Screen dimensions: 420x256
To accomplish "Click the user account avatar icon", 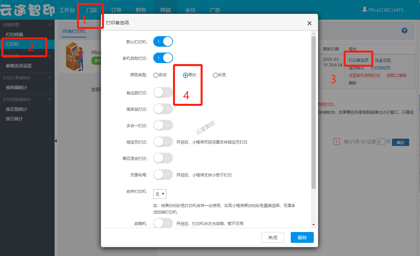I will click(x=364, y=10).
